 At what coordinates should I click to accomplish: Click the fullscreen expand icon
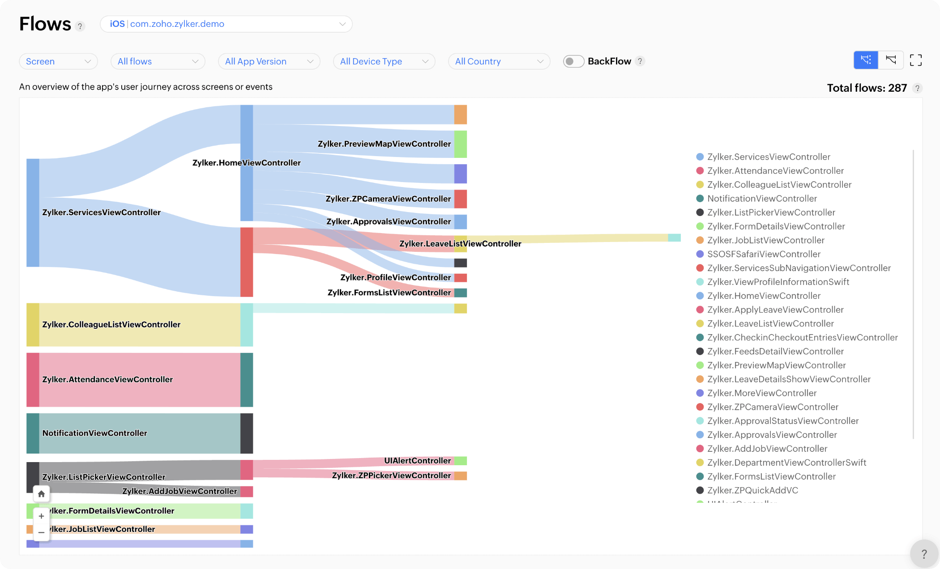[x=916, y=60]
